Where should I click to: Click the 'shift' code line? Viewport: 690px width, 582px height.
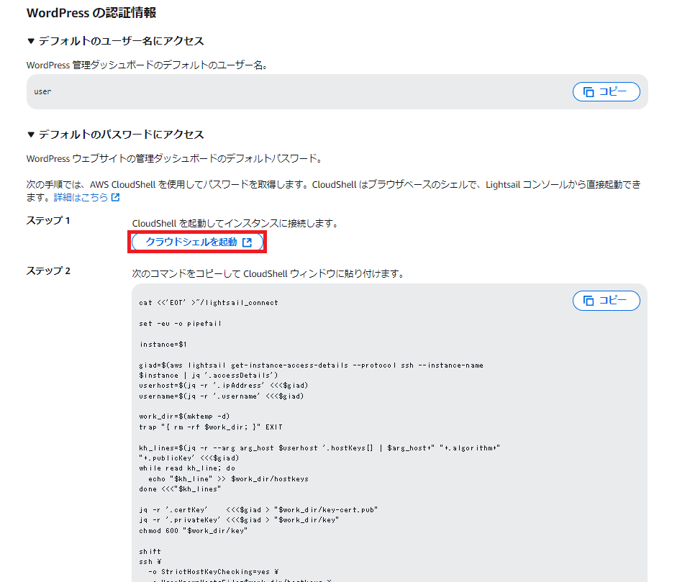click(150, 551)
